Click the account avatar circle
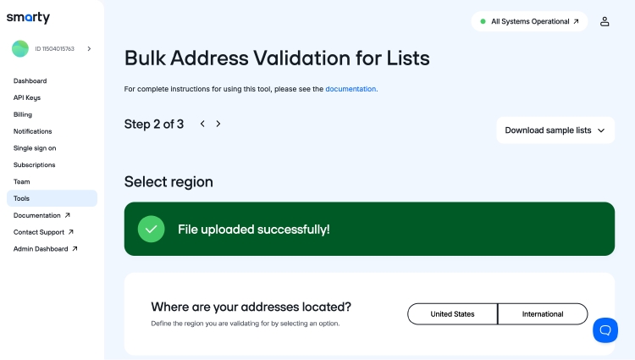This screenshot has width=635, height=360. pos(20,49)
